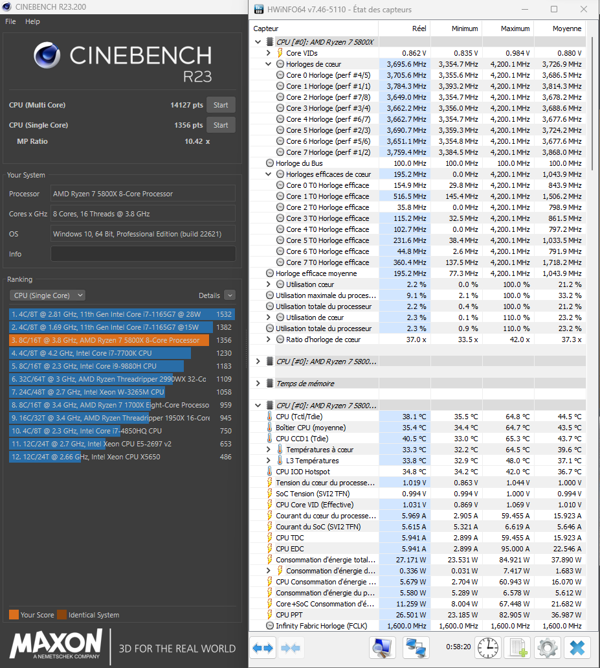Expand the L3 Températures row
The height and width of the screenshot is (668, 600).
click(x=268, y=461)
